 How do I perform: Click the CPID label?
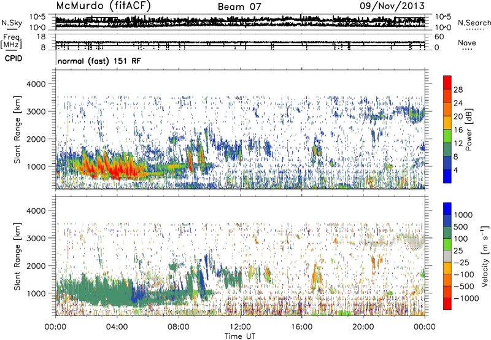coord(14,58)
